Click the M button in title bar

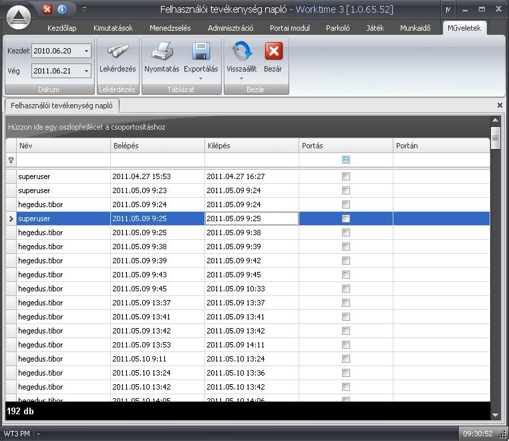448,10
